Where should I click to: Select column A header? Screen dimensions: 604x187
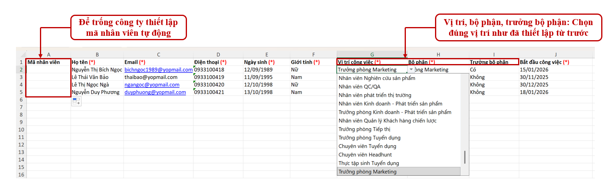(x=48, y=55)
